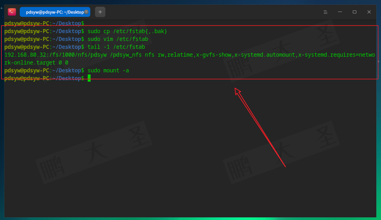
Task: Click the green terminal cursor block
Action: tap(89, 78)
